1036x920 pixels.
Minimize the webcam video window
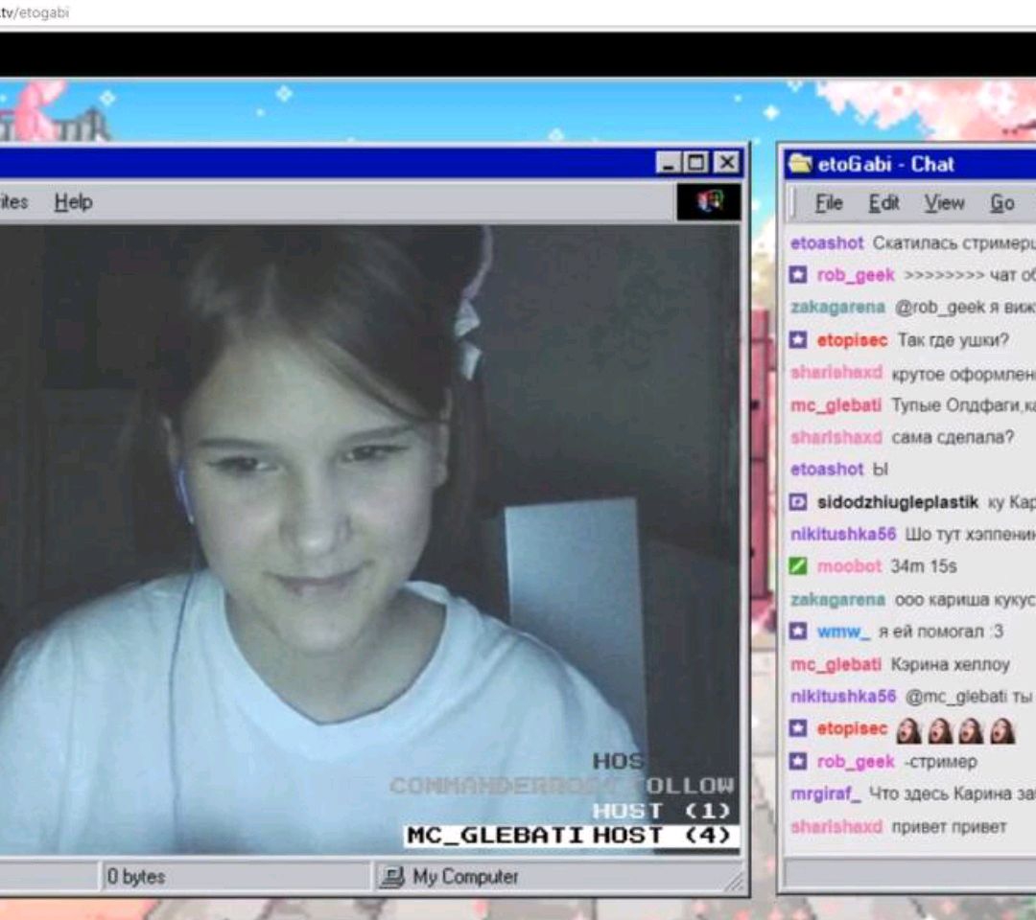click(668, 162)
